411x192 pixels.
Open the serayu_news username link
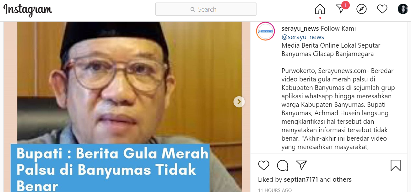(300, 29)
